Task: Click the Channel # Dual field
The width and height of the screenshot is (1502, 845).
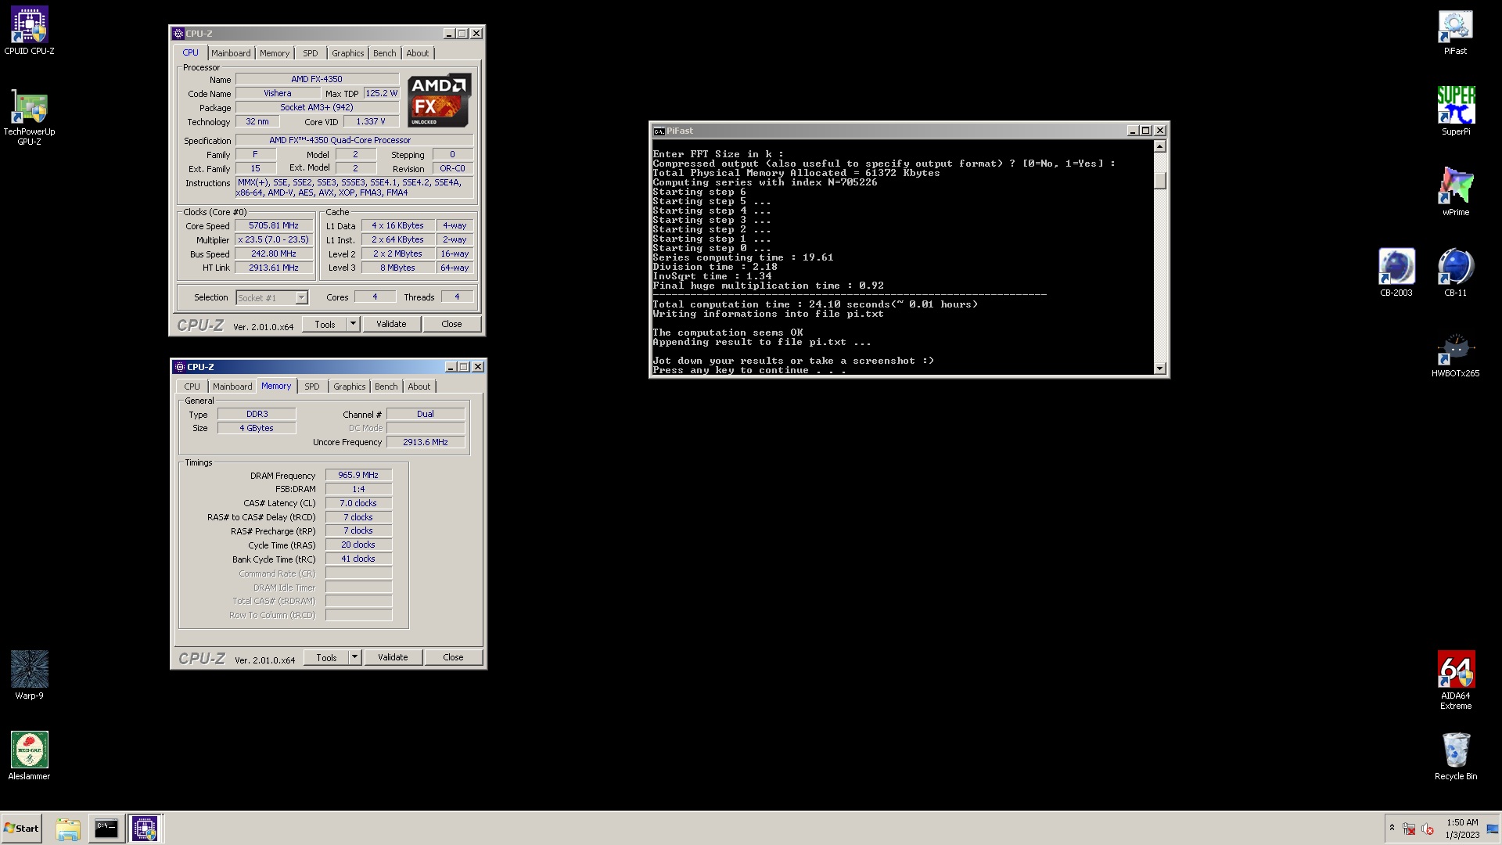Action: click(426, 414)
